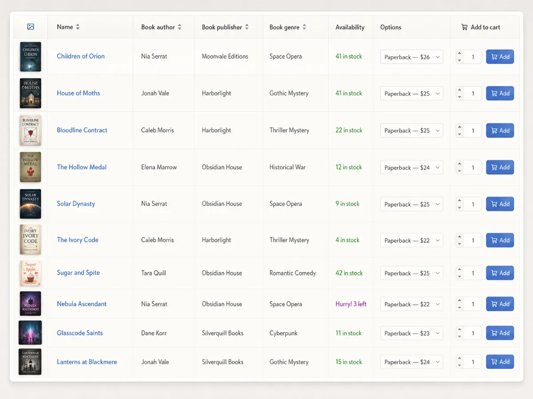Add Nebula Ascendant to cart
The image size is (533, 399).
coord(500,304)
